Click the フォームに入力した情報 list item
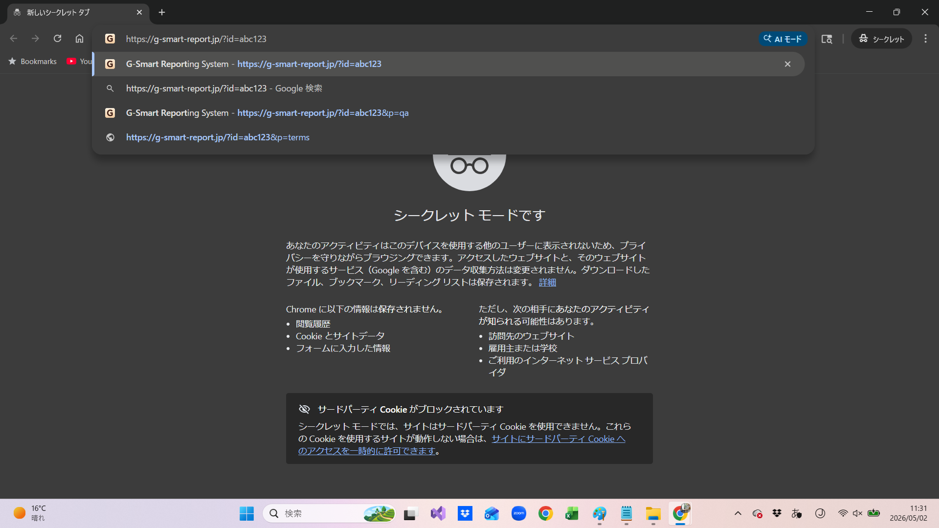Image resolution: width=939 pixels, height=528 pixels. point(343,348)
